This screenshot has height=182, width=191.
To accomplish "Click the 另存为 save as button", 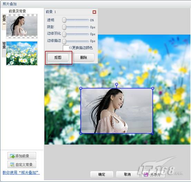I will 153,174.
